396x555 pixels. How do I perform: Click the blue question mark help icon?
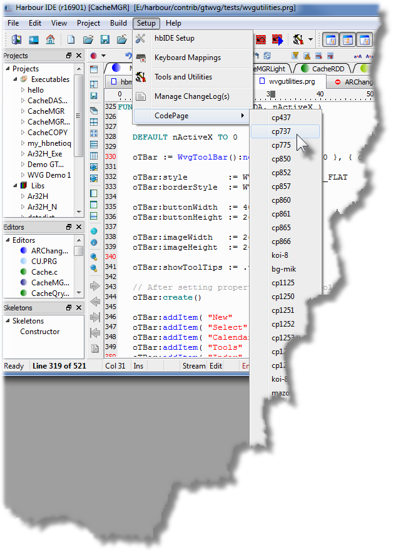94,231
